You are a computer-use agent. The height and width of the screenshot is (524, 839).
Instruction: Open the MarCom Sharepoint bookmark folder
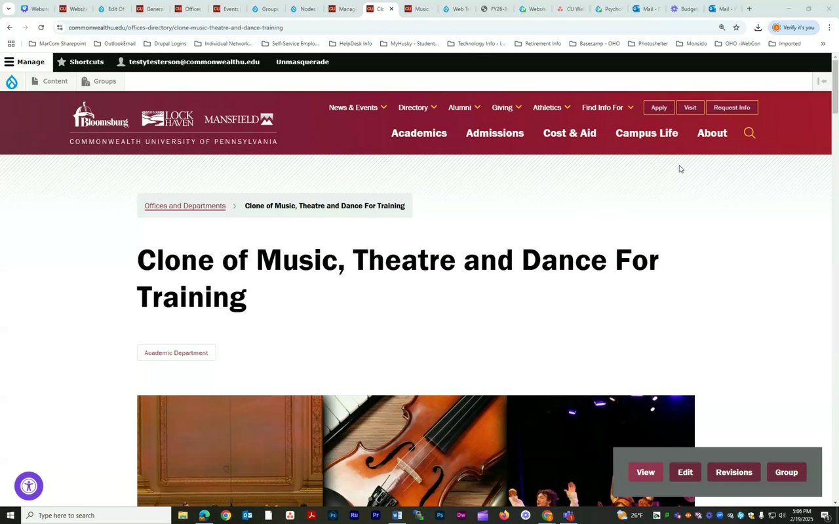point(57,44)
